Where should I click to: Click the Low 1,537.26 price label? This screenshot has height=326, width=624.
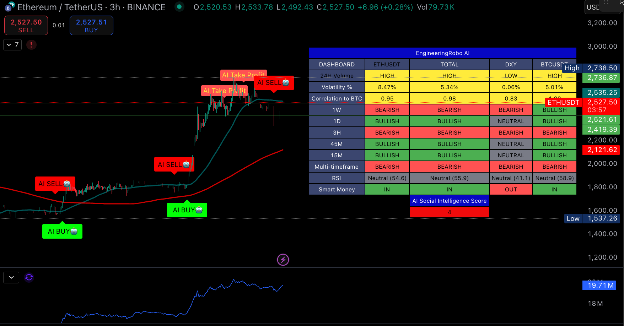592,218
